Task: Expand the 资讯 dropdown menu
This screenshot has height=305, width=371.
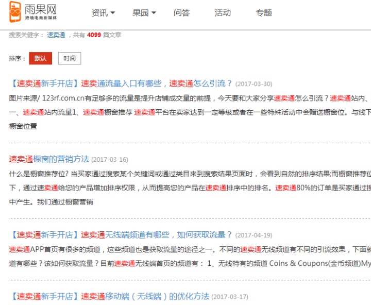Action: click(x=103, y=13)
